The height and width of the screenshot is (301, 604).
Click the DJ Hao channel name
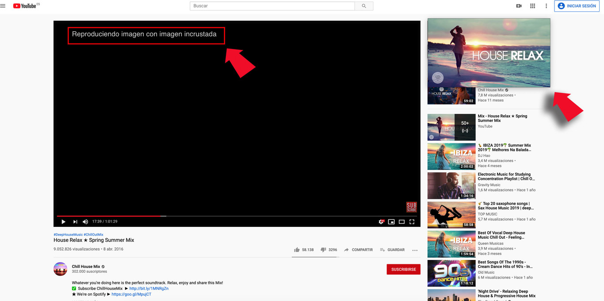[484, 155]
